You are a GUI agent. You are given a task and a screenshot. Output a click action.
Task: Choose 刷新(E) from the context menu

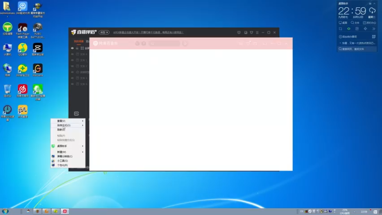click(x=68, y=129)
